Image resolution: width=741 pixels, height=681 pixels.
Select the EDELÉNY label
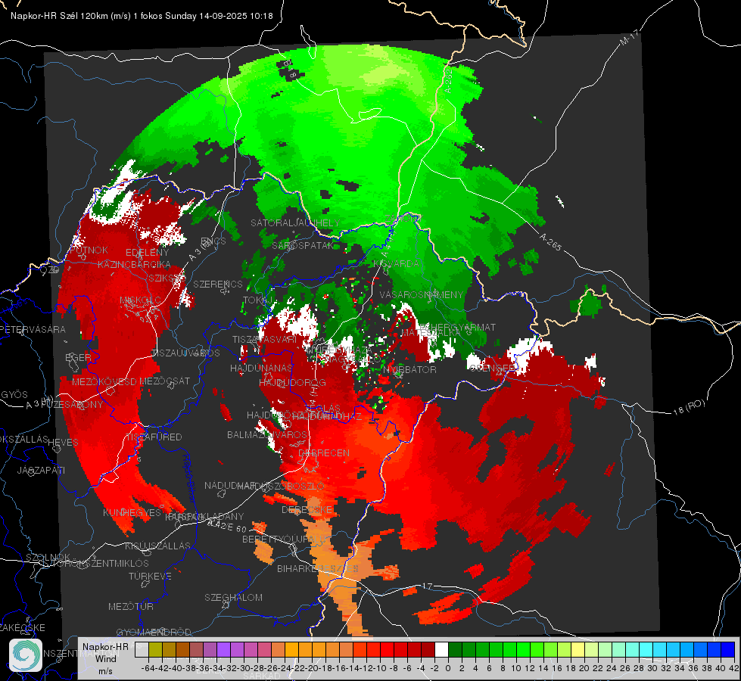click(x=147, y=253)
